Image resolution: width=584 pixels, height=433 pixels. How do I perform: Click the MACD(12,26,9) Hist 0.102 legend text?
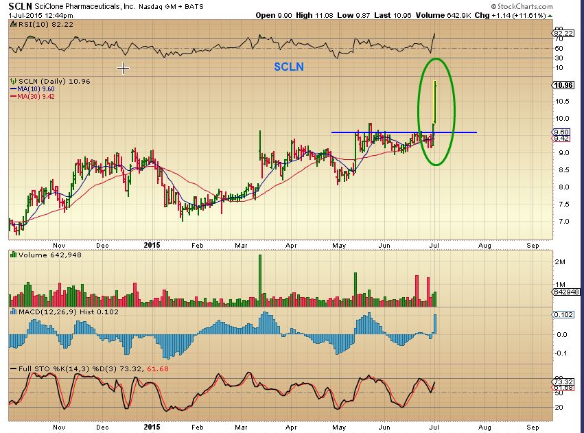(68, 312)
